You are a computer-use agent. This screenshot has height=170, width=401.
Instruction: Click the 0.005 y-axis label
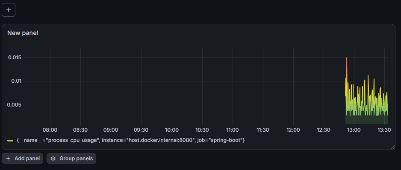(x=15, y=105)
